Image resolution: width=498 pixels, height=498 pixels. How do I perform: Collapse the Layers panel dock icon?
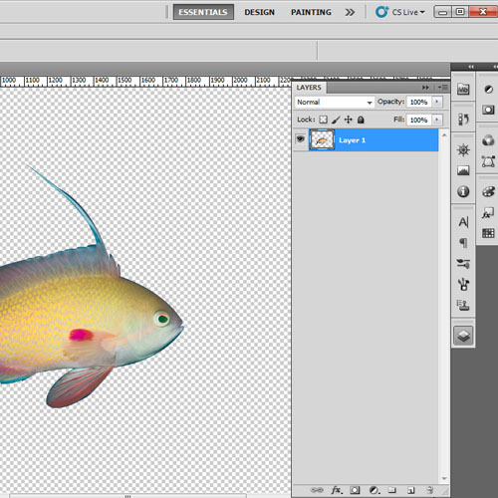(463, 336)
